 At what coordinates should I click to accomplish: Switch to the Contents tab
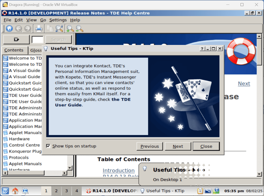(x=14, y=50)
